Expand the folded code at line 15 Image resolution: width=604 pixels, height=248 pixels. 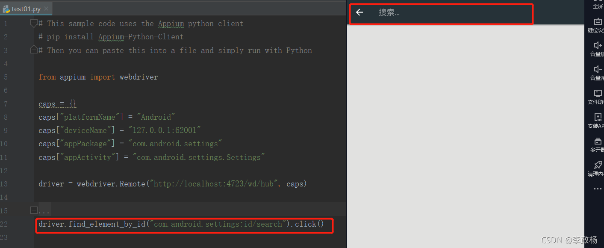(x=34, y=210)
